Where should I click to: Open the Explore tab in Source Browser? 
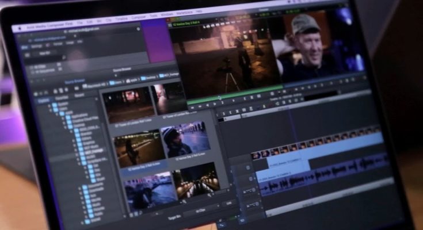pos(43,101)
